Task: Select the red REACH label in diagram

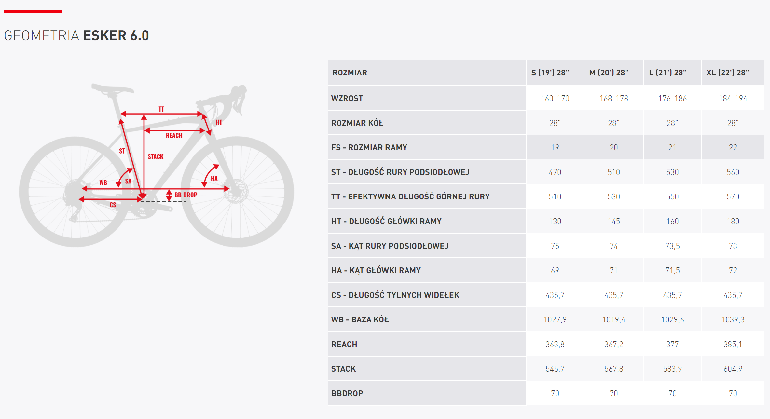Action: coord(174,135)
